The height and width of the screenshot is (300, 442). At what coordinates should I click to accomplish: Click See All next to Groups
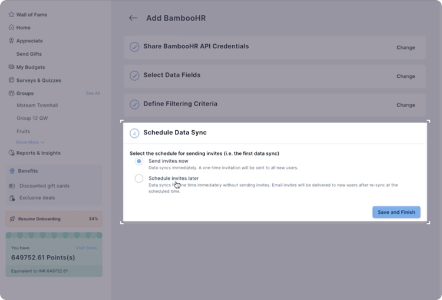click(x=93, y=93)
